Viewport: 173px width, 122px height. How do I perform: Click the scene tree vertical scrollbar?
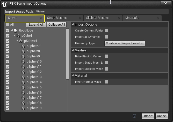68,52
